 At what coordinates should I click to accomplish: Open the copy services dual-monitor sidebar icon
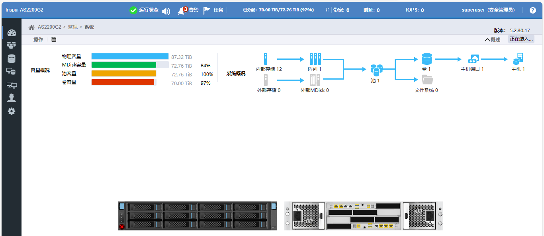12,85
